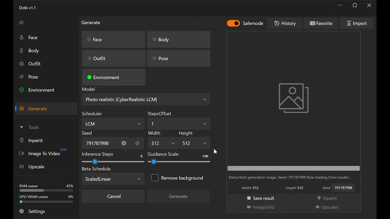This screenshot has height=219, width=390.
Task: Go to Outfit page in sidebar
Action: tap(46, 64)
